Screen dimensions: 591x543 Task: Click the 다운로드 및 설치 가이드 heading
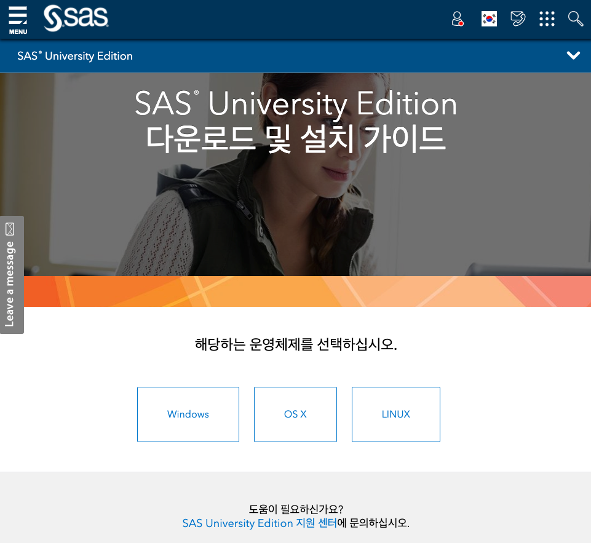coord(296,140)
